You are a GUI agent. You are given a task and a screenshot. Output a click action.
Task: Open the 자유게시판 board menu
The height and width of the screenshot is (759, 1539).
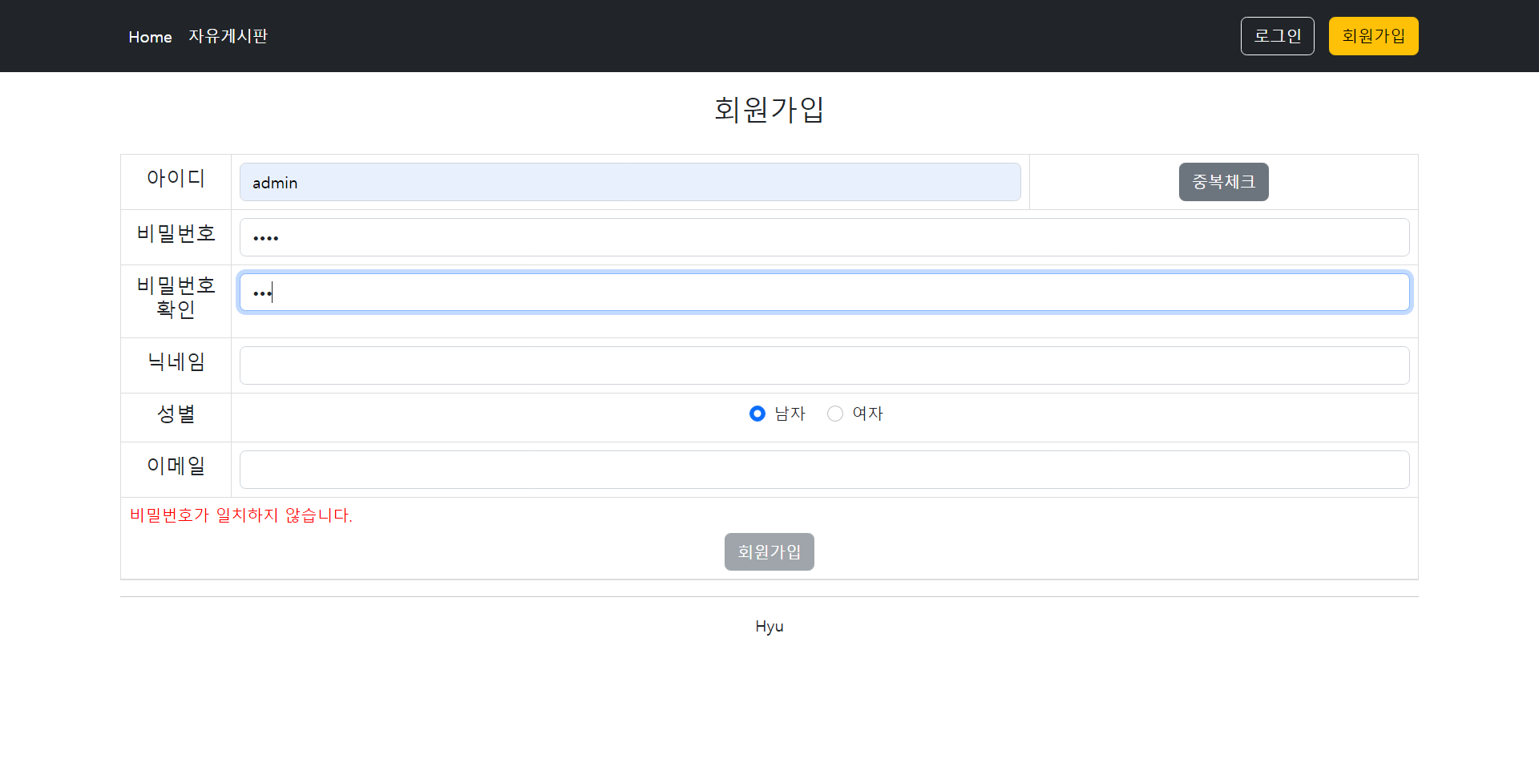point(228,36)
